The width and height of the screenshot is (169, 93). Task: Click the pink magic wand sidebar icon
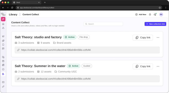click(3, 19)
